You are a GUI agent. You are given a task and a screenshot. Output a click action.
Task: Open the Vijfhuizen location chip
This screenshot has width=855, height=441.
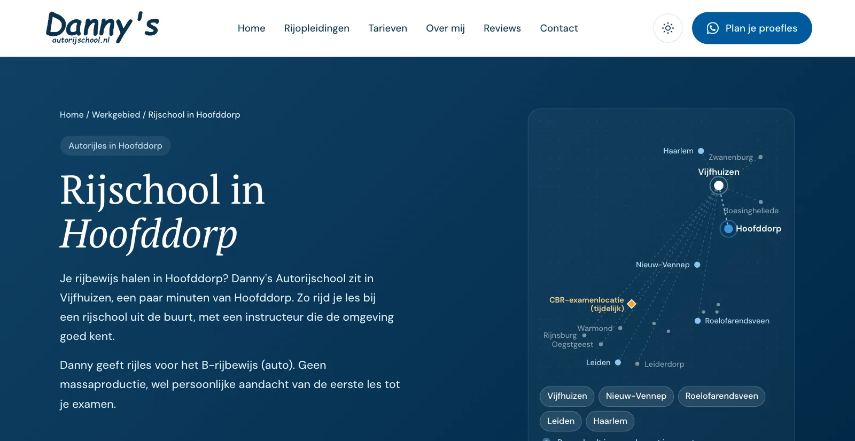(x=567, y=396)
